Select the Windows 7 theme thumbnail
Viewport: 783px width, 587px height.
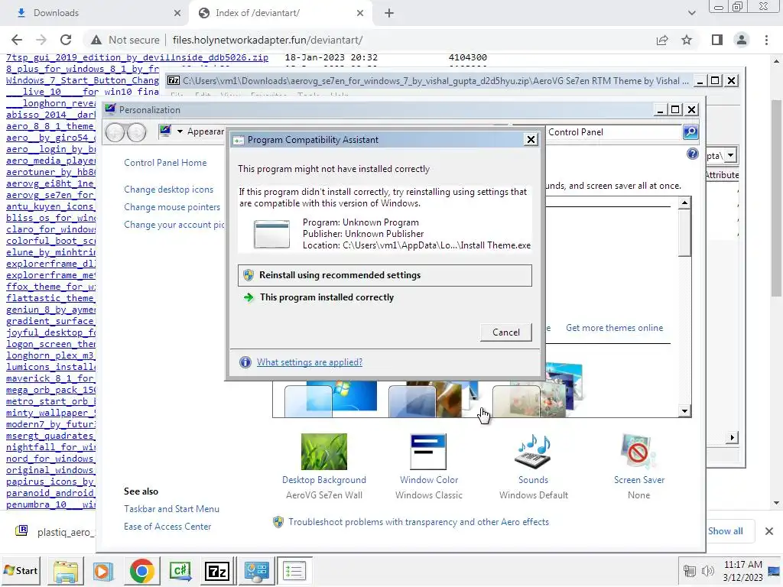tap(330, 399)
